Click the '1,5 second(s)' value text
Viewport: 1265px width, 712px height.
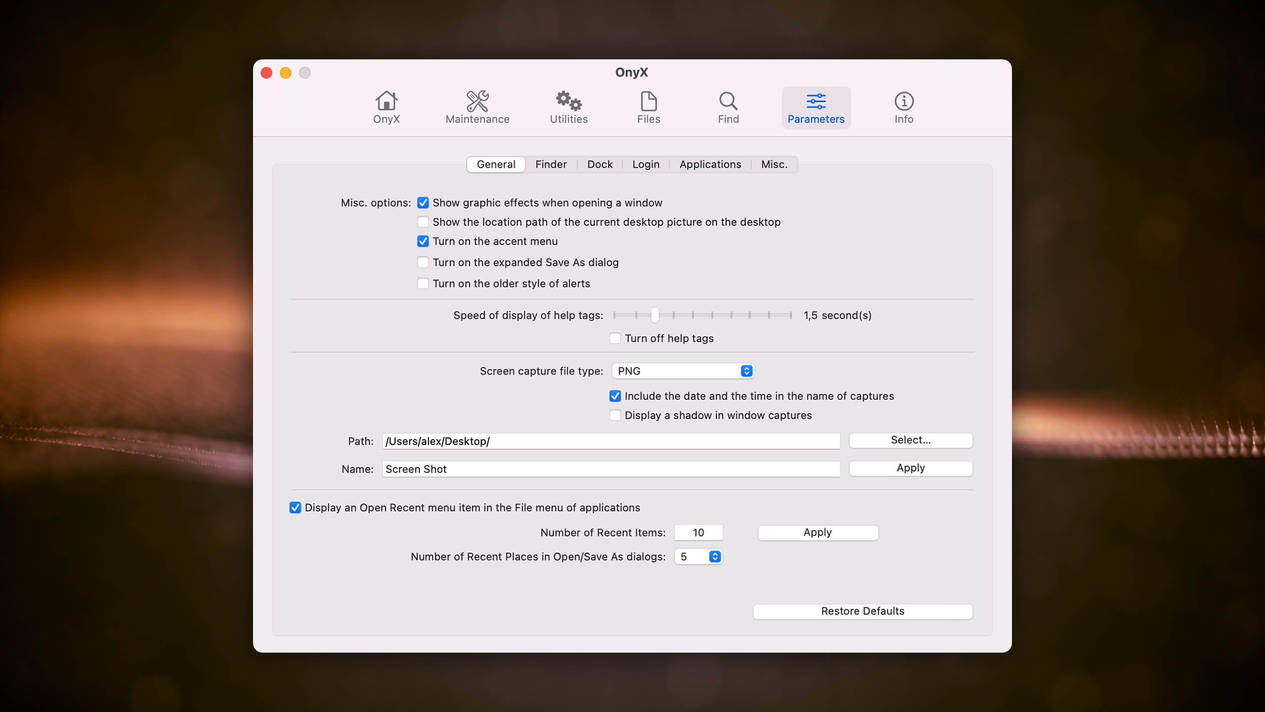(838, 315)
